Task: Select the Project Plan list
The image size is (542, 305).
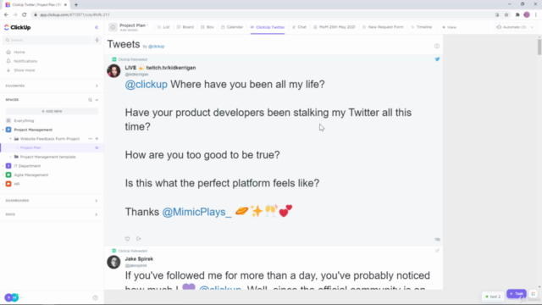Action: pos(30,147)
